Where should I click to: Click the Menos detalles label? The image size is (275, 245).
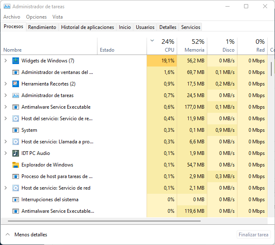coord(31,235)
